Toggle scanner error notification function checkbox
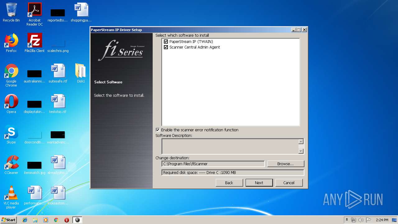The height and width of the screenshot is (224, 398). tap(158, 130)
